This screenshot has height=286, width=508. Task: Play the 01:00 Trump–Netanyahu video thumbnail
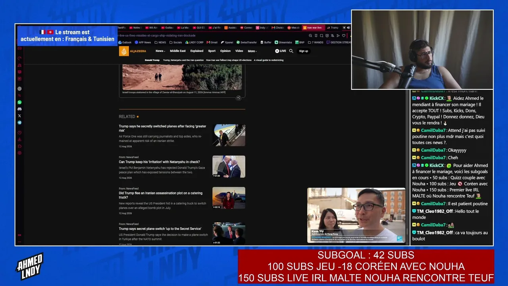pyautogui.click(x=229, y=166)
